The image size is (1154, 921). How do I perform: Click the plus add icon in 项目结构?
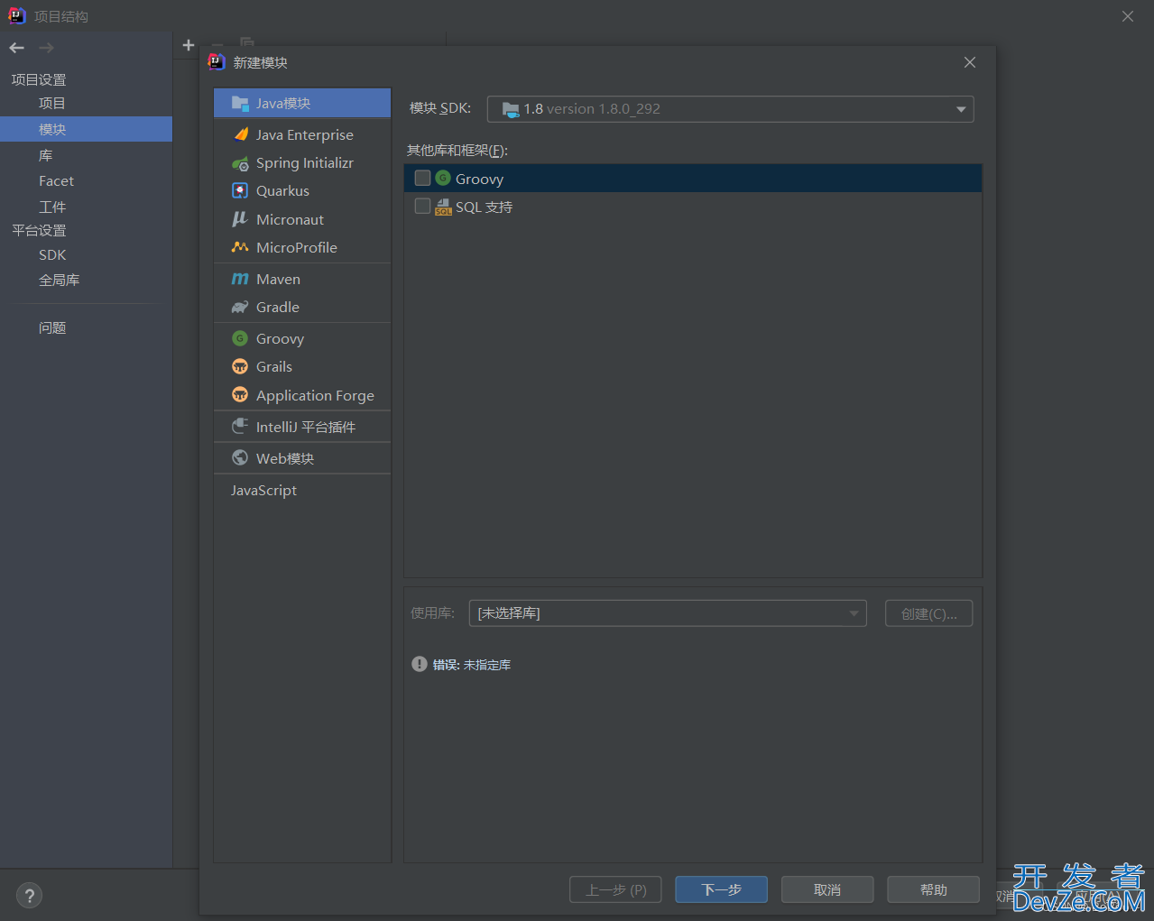(189, 45)
